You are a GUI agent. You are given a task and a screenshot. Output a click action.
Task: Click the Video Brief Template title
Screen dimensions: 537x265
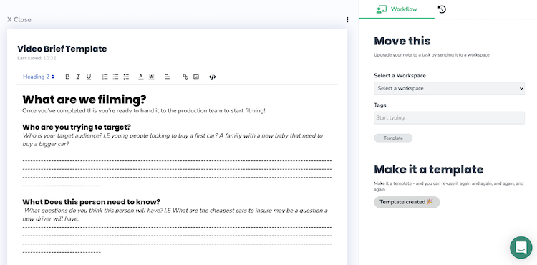62,49
